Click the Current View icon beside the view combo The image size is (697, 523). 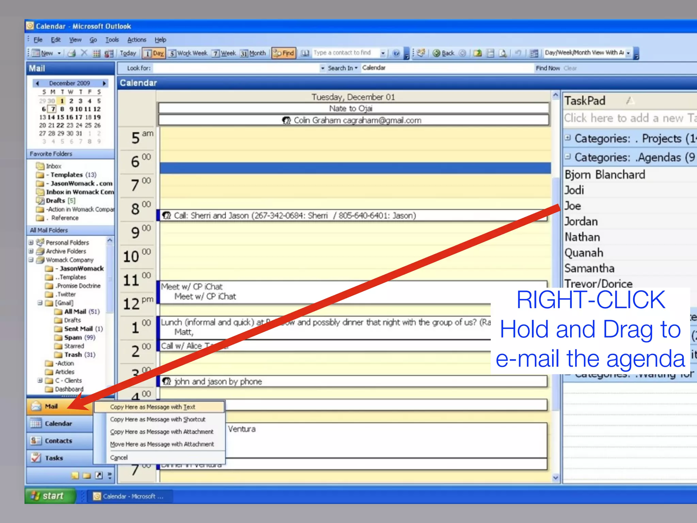point(534,53)
